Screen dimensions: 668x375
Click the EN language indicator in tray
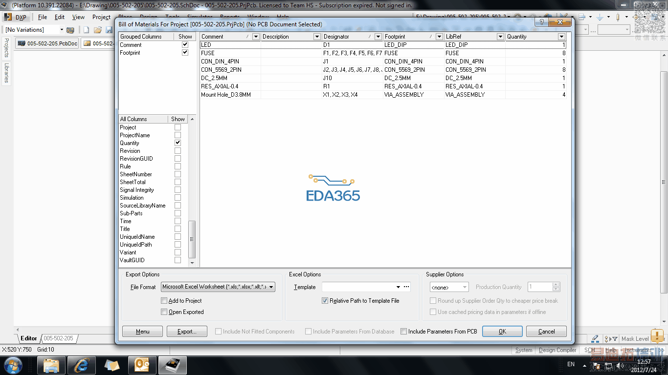[571, 364]
